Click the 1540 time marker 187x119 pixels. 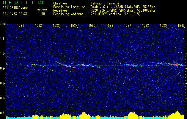181,25
